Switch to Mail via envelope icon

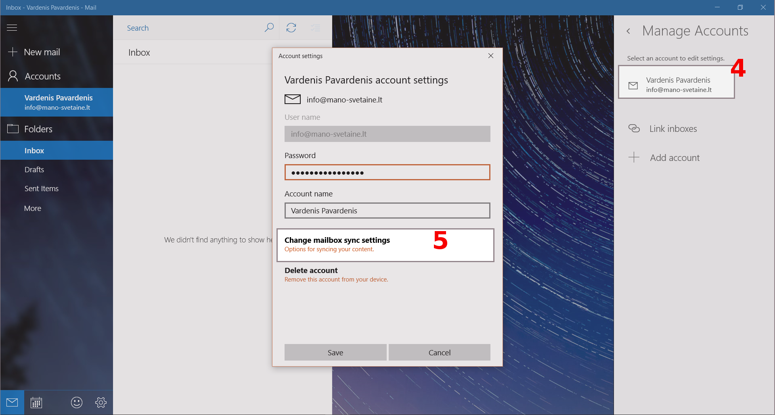coord(12,402)
